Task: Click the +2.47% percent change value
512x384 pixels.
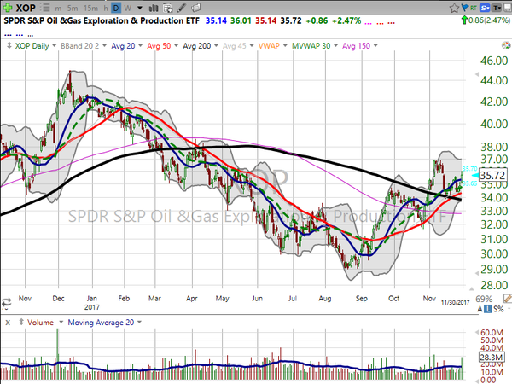Action: click(346, 20)
